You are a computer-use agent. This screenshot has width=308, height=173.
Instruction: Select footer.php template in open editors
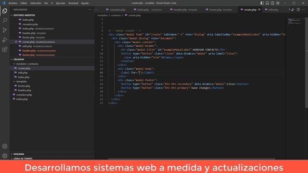click(x=52, y=37)
